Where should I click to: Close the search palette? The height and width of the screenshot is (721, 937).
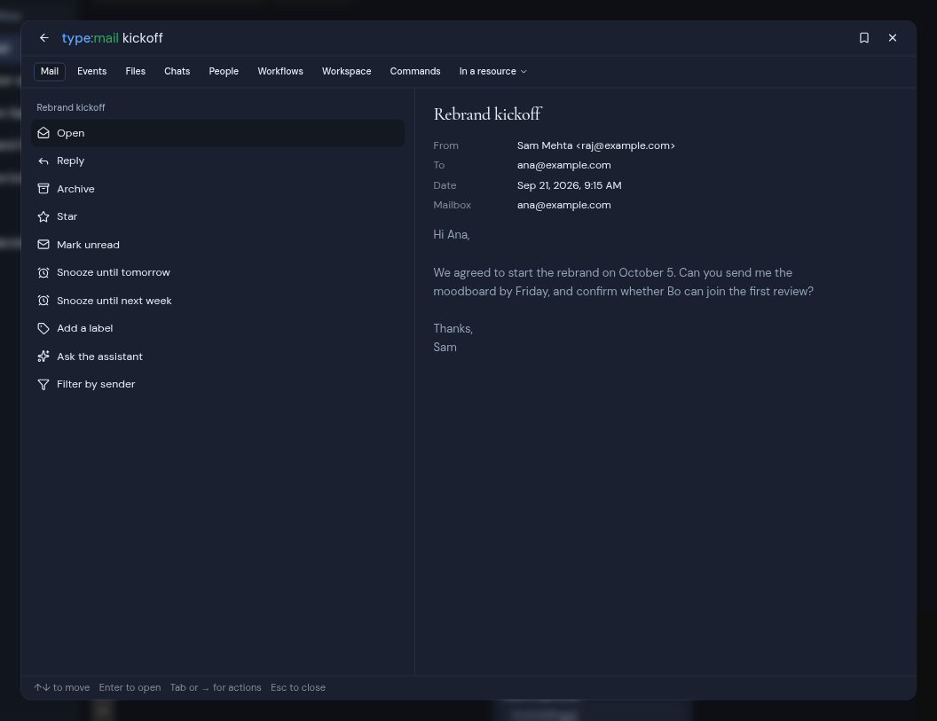click(893, 37)
